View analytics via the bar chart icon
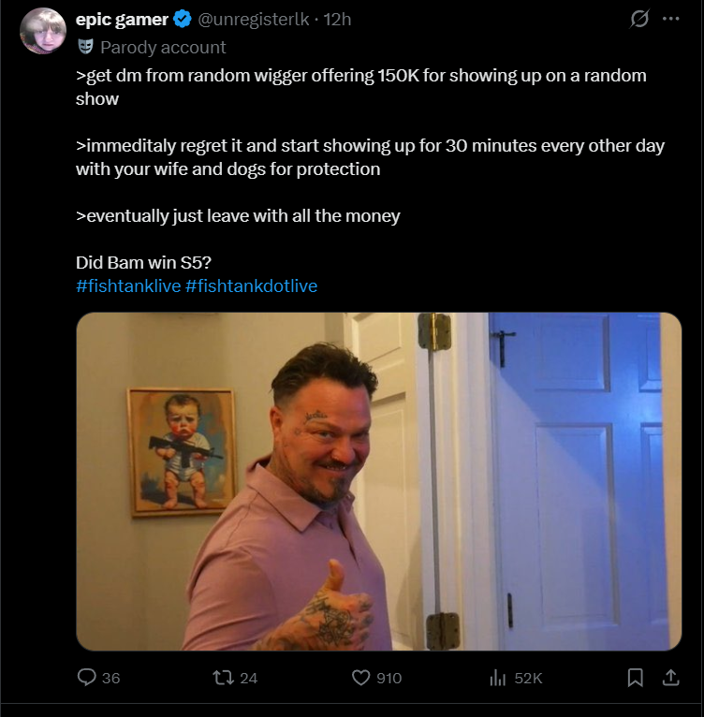The image size is (704, 717). [x=498, y=678]
